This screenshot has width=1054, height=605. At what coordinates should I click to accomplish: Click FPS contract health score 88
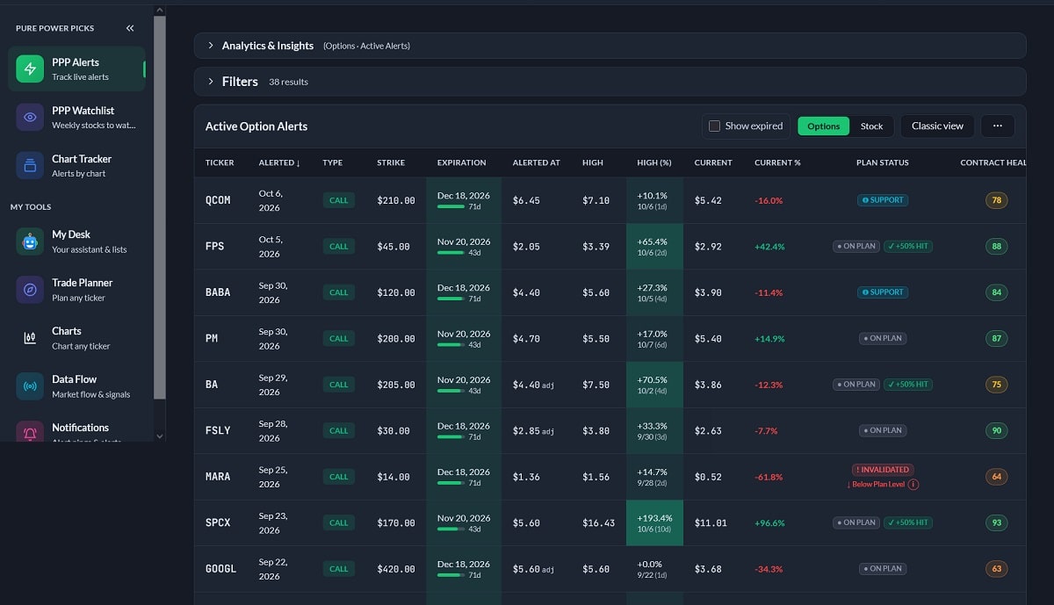(x=996, y=247)
